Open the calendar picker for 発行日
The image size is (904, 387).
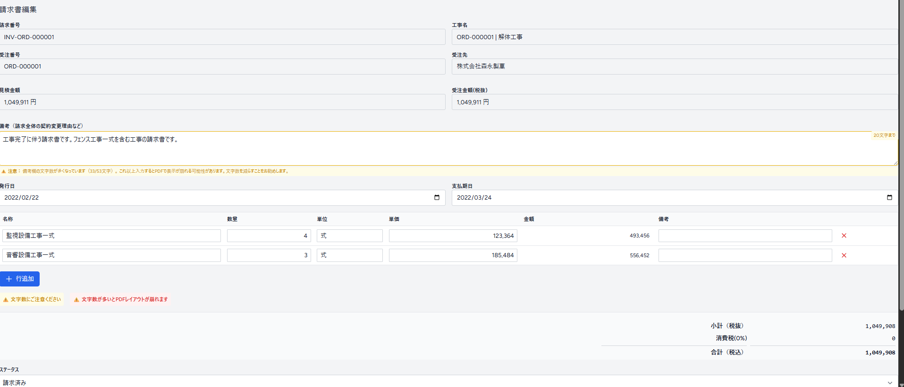tap(437, 197)
